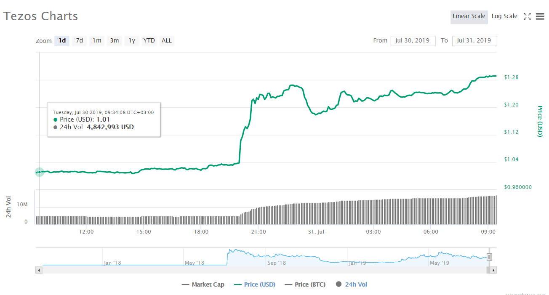Choose the 1y zoom option

(132, 41)
